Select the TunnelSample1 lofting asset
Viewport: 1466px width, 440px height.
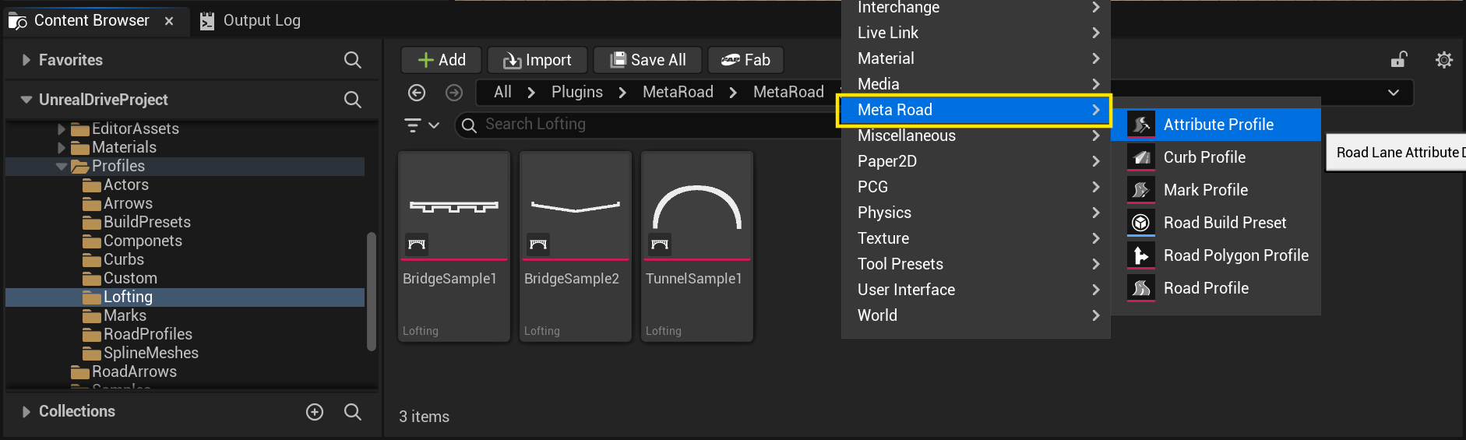pos(697,246)
